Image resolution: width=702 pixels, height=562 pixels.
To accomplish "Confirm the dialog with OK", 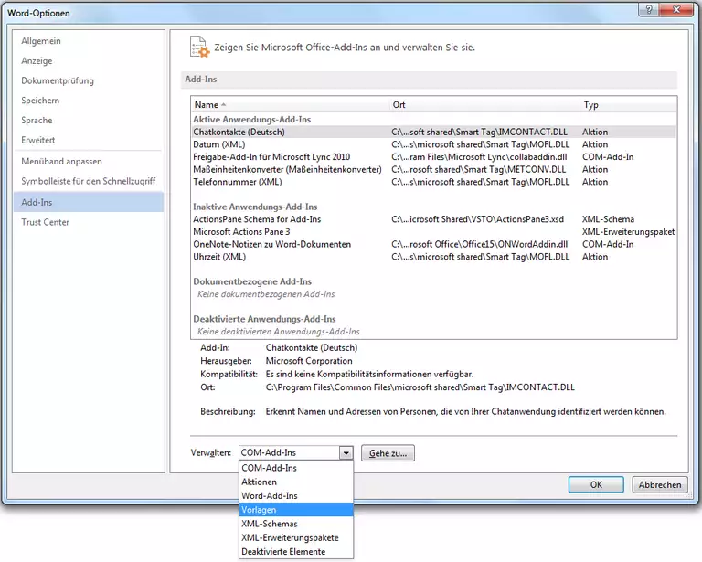I will (x=595, y=485).
